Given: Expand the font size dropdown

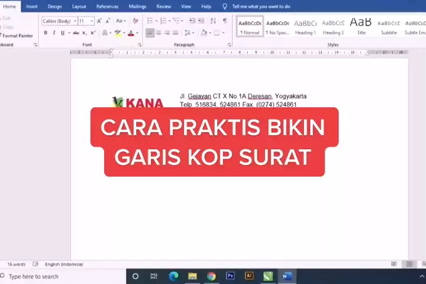Looking at the screenshot, I should tap(92, 21).
